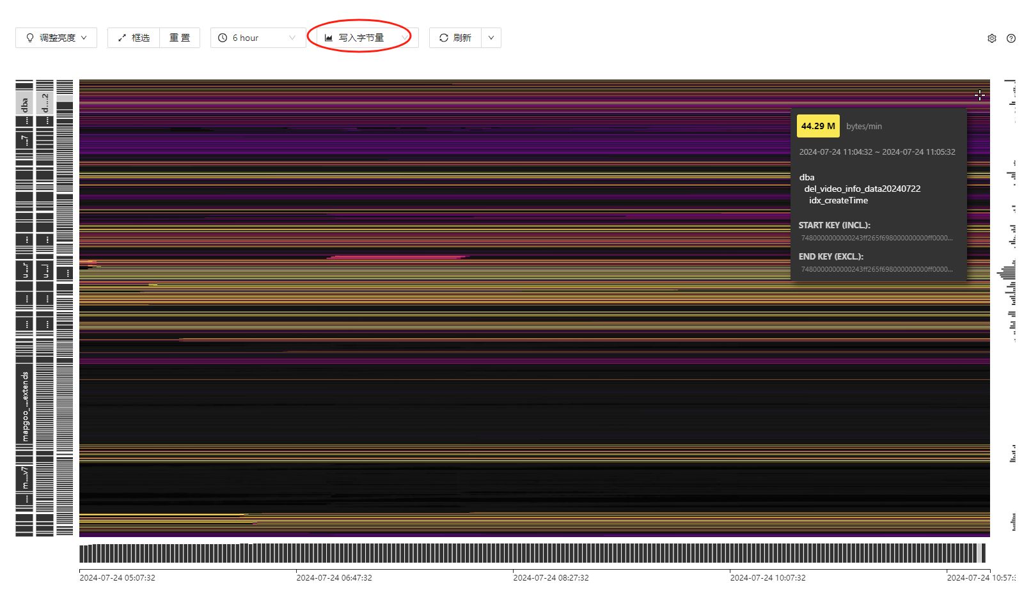Click the yellow 44.29 M value badge
This screenshot has width=1031, height=594.
click(817, 126)
